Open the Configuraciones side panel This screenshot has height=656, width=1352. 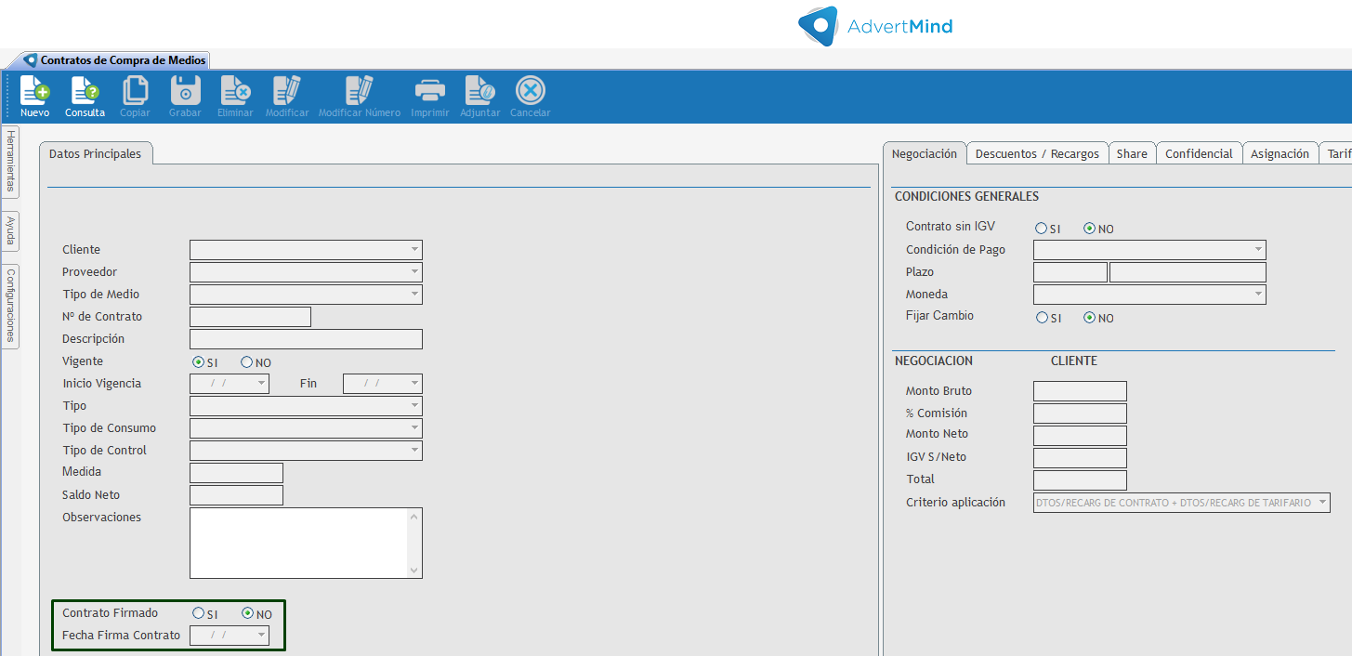click(x=10, y=306)
